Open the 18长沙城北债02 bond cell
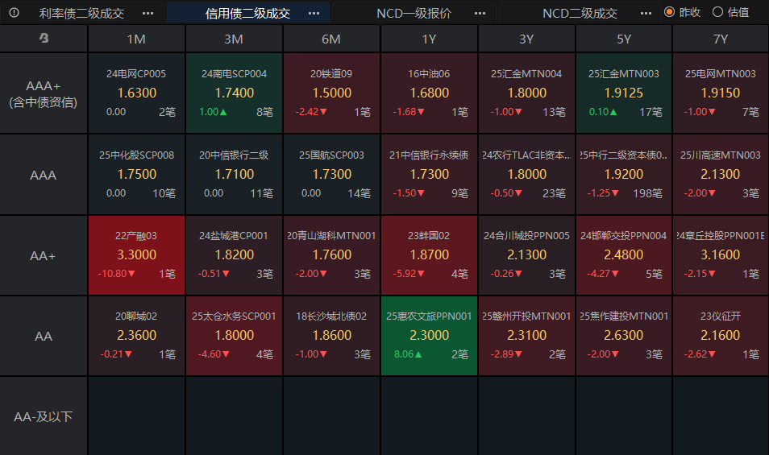Image resolution: width=769 pixels, height=455 pixels. (331, 336)
